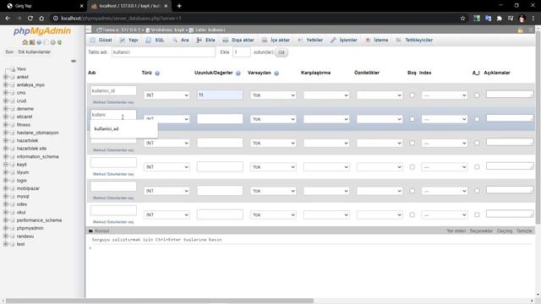Click the Açıklamalar field for kullanici_id row
The height and width of the screenshot is (304, 541).
coord(510,94)
